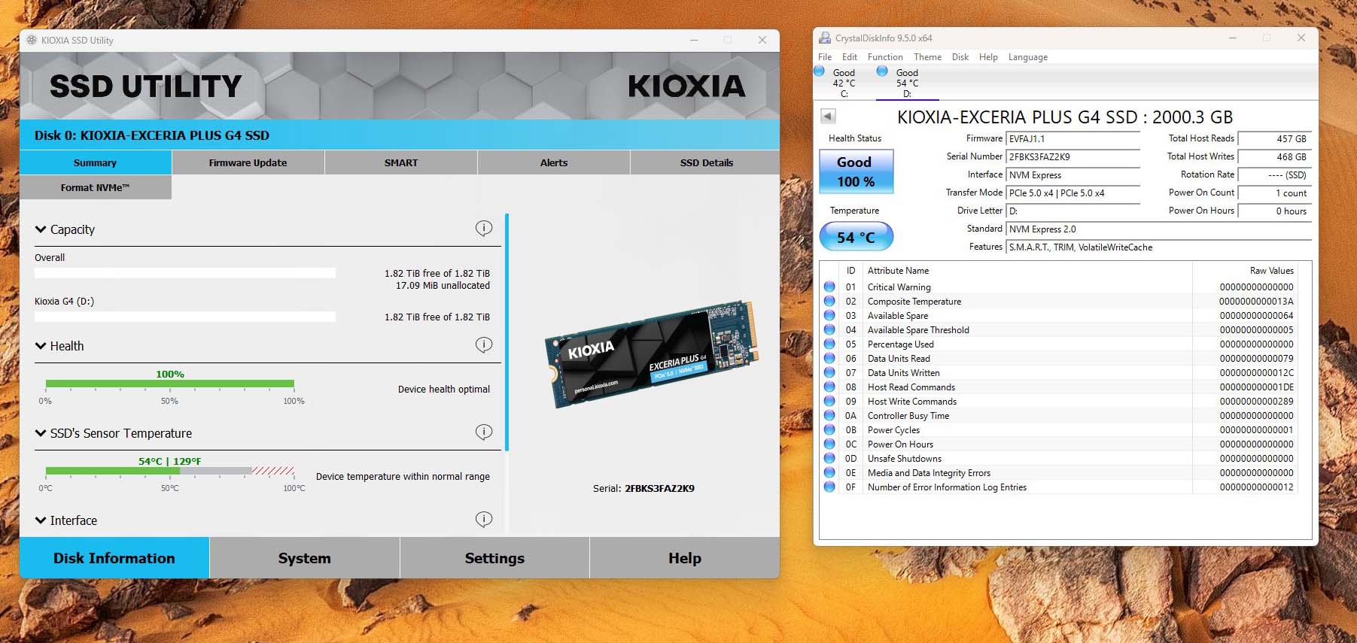
Task: Switch to the SSD Details tab
Action: tap(706, 162)
